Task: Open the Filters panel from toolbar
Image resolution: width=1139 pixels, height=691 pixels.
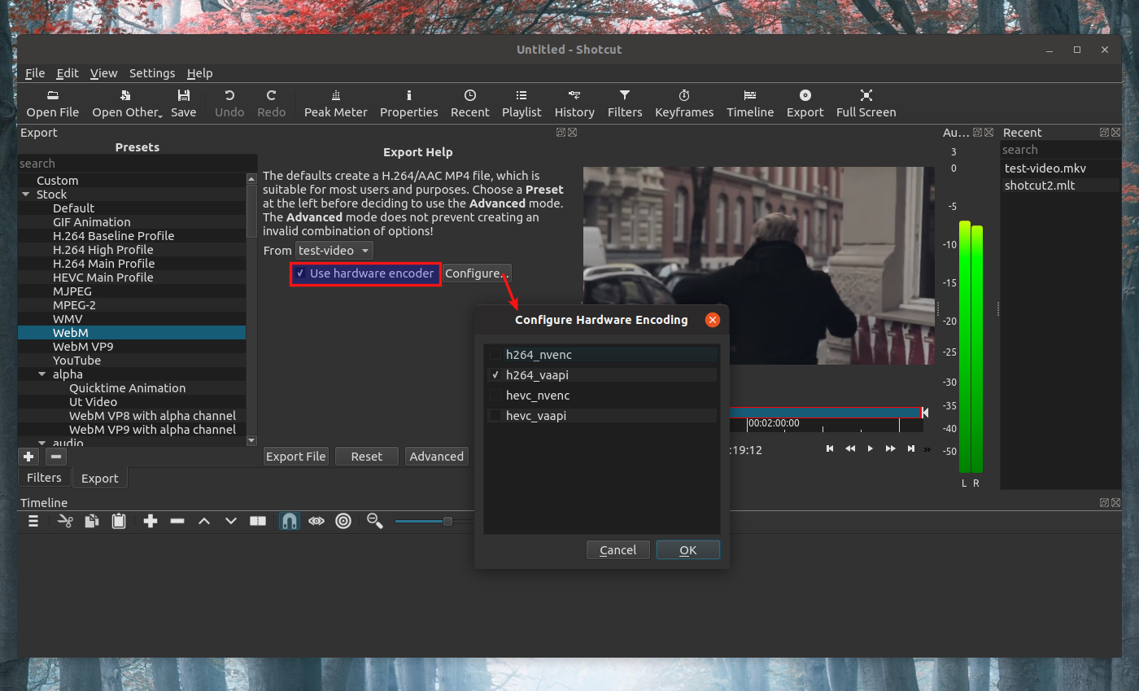Action: click(624, 103)
